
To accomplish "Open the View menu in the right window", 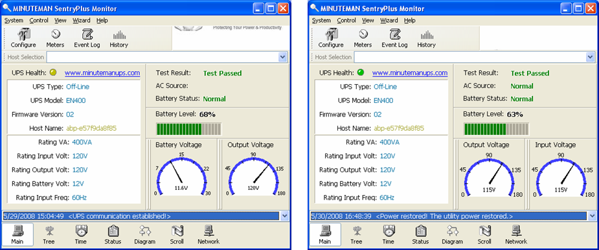I will click(368, 20).
